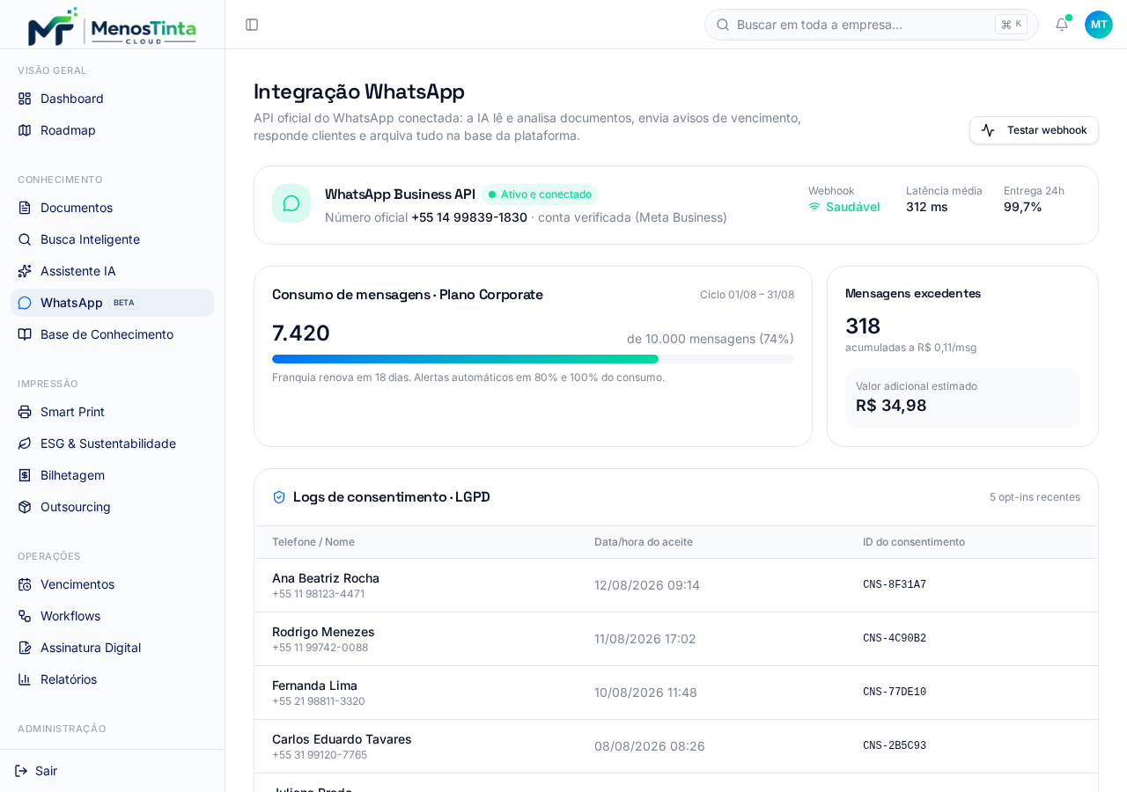Image resolution: width=1127 pixels, height=792 pixels.
Task: Click the 318 excess messages value
Action: point(863,326)
